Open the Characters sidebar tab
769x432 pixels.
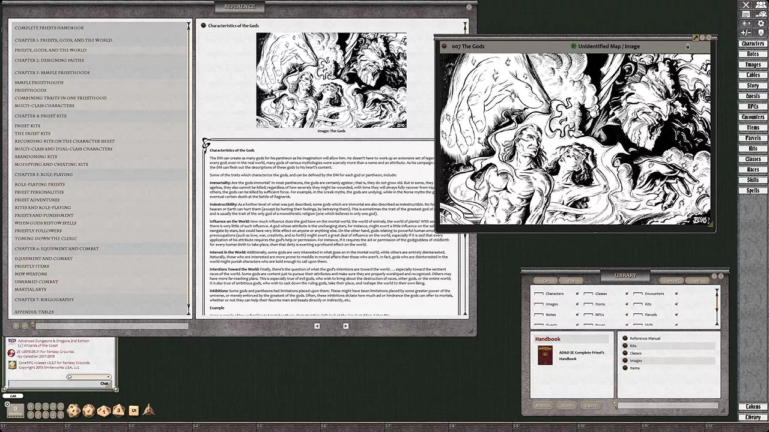753,44
